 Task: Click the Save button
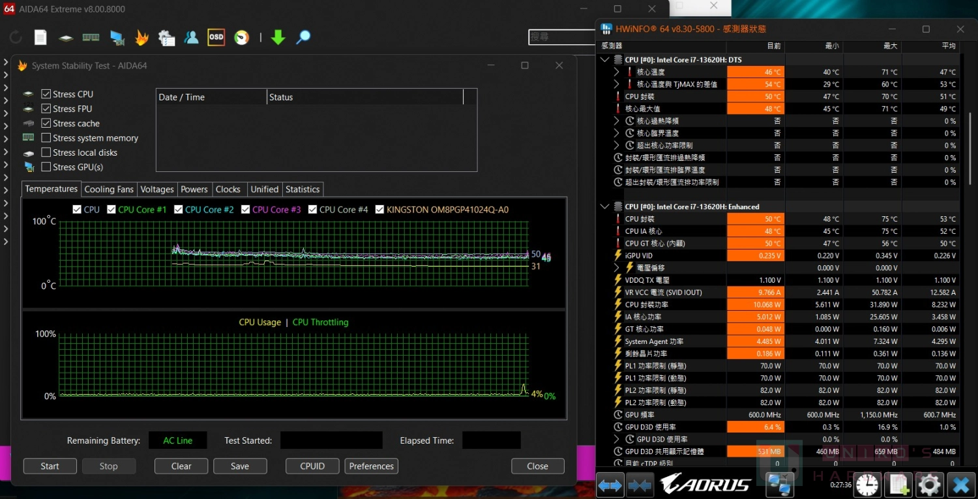tap(240, 466)
